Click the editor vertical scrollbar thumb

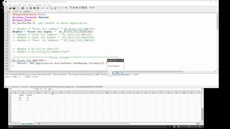click(217, 22)
